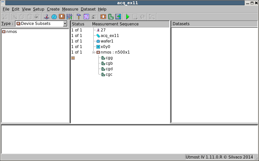Click the Type combo box arrow button

[x=65, y=24]
